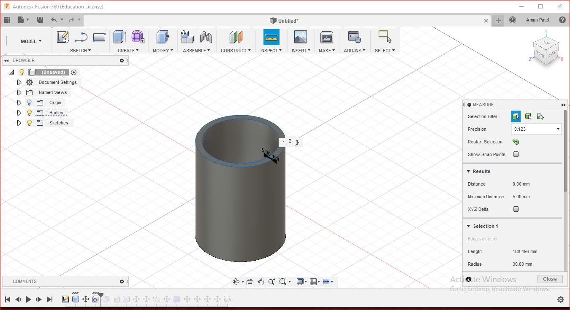Image resolution: width=570 pixels, height=310 pixels.
Task: Select the Offset Plane construct tool
Action: pos(236,37)
